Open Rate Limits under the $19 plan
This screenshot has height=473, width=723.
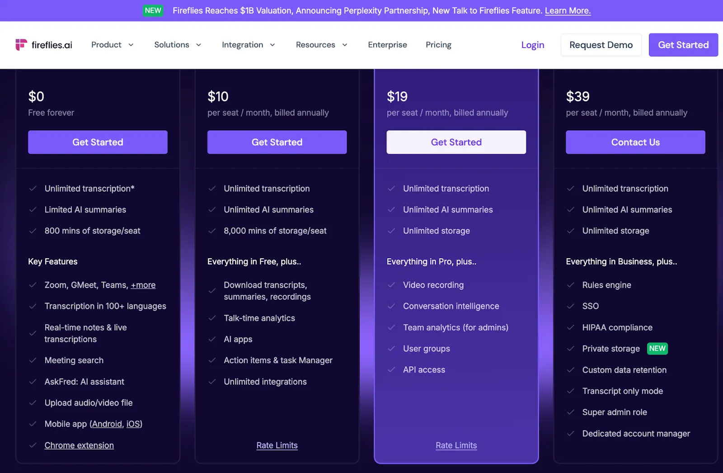[456, 445]
